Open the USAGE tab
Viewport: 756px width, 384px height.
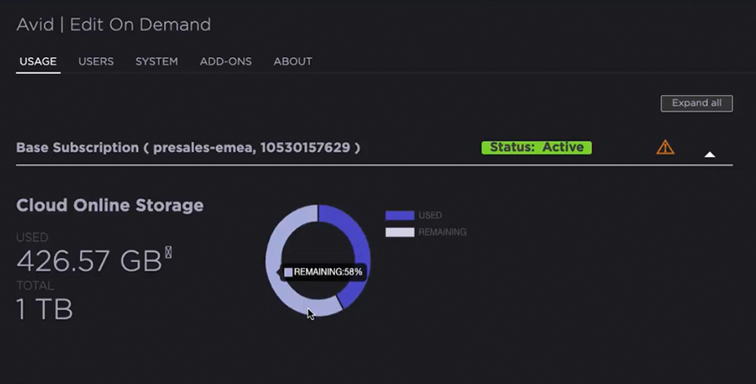(x=38, y=61)
